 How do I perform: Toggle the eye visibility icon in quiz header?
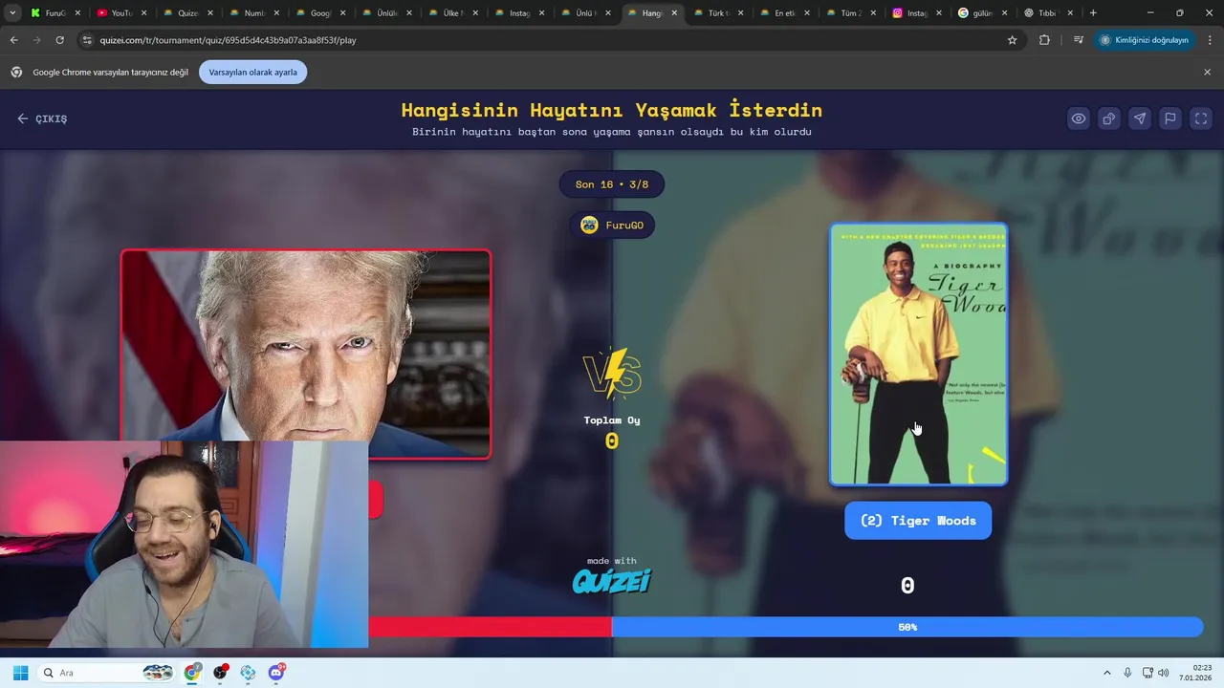[1079, 118]
